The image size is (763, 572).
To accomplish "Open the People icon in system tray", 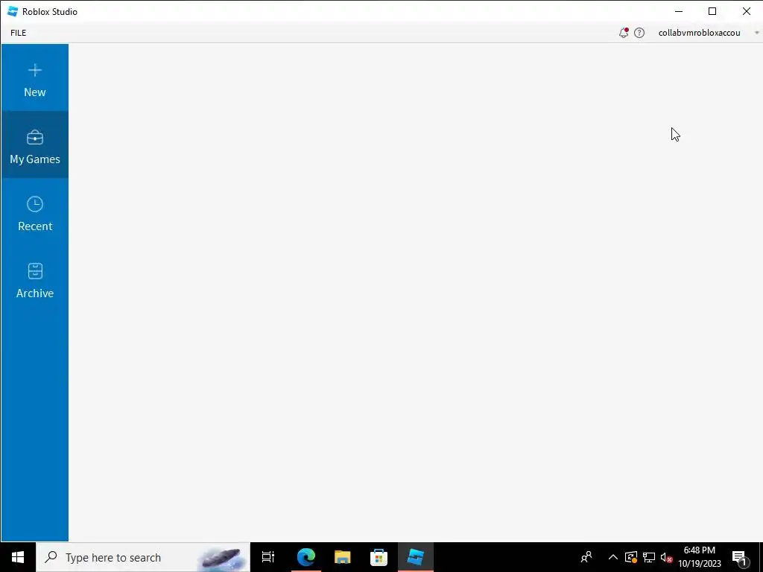I will click(586, 557).
